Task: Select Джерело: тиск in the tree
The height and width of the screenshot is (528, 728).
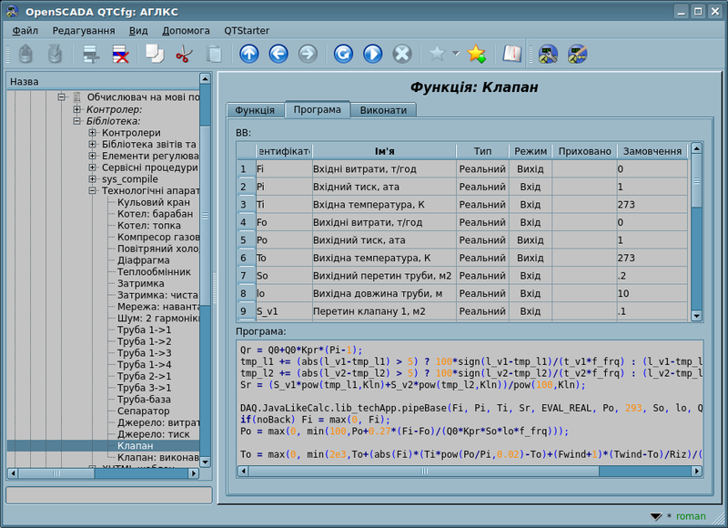Action: (154, 434)
